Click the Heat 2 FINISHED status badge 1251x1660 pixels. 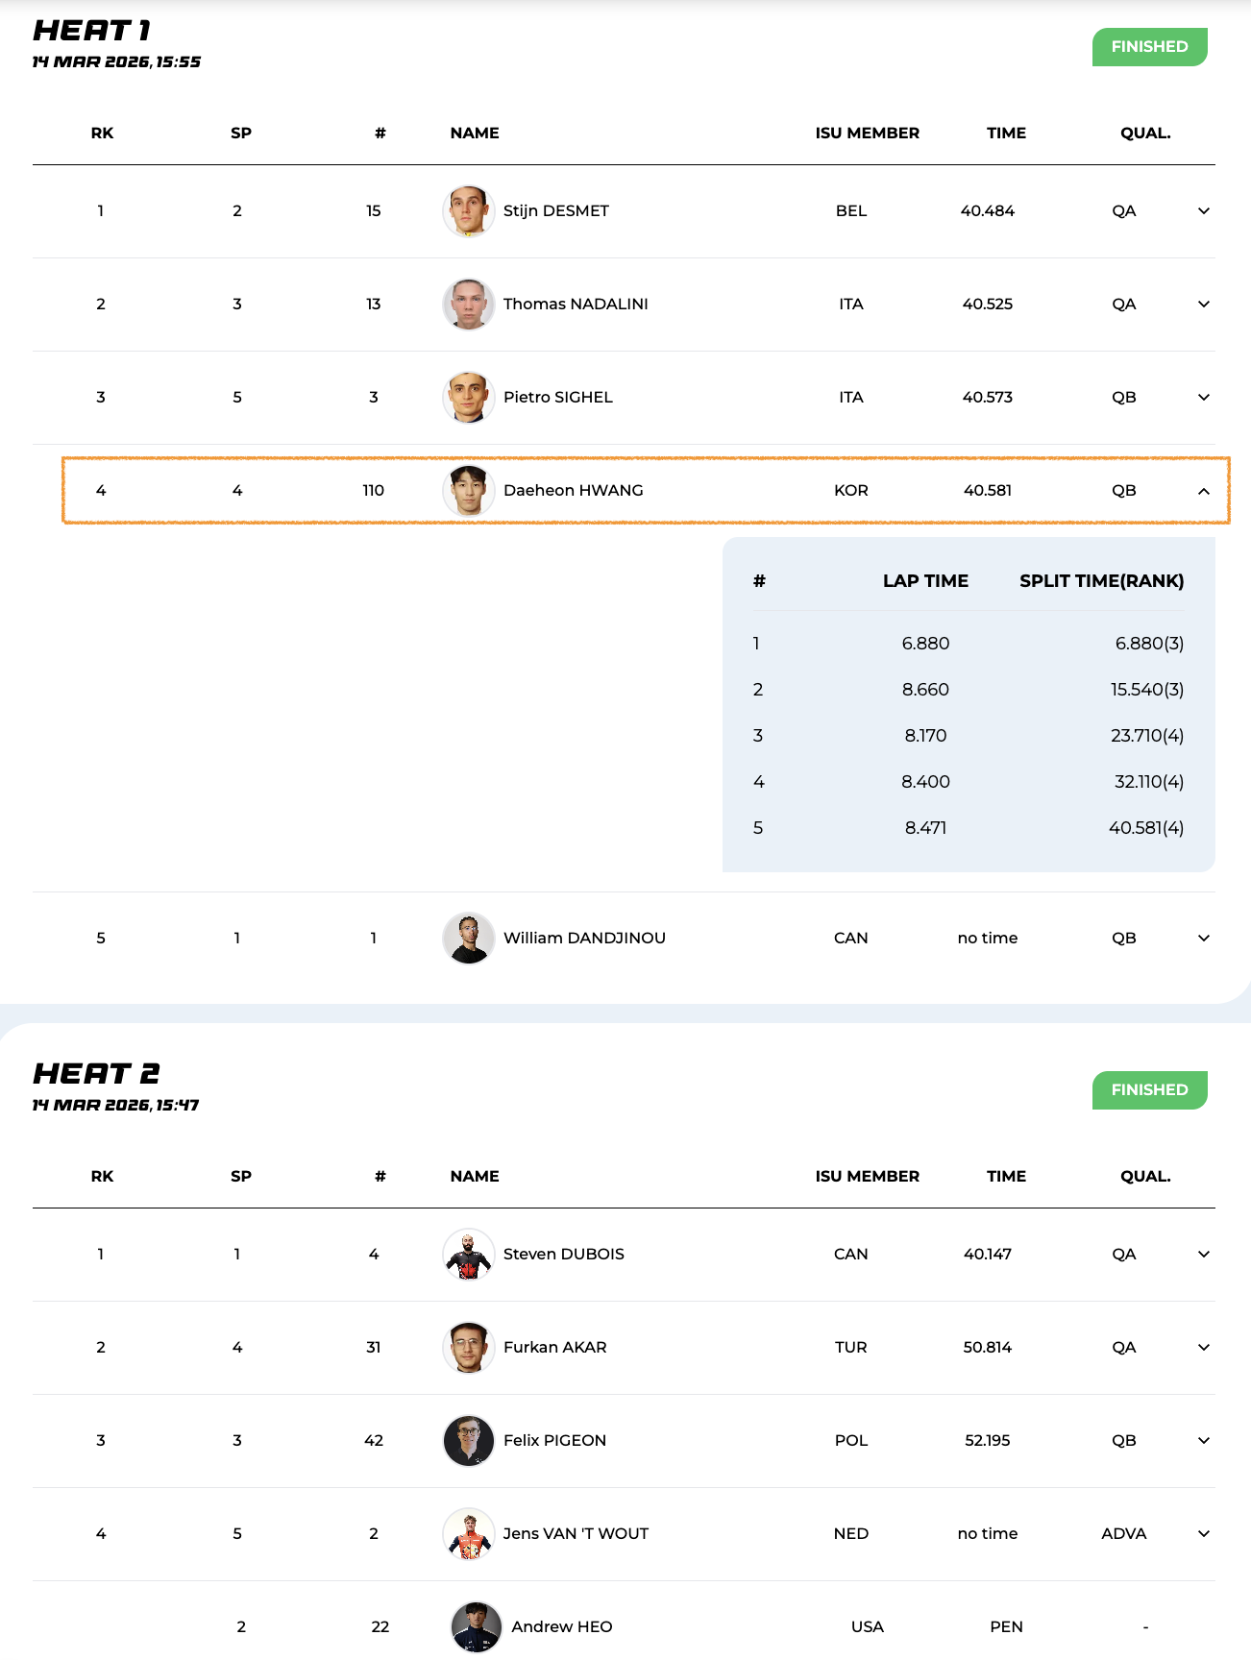(x=1149, y=1090)
